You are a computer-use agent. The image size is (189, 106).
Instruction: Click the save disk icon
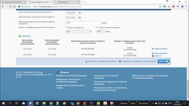pyautogui.click(x=120, y=62)
